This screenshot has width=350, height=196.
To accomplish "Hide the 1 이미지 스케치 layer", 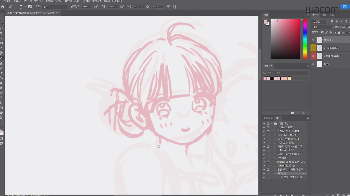I will pyautogui.click(x=313, y=56).
